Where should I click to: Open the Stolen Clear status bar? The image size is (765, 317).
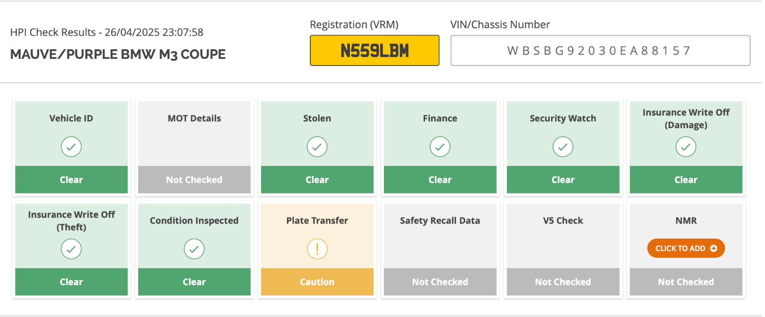[x=317, y=180]
